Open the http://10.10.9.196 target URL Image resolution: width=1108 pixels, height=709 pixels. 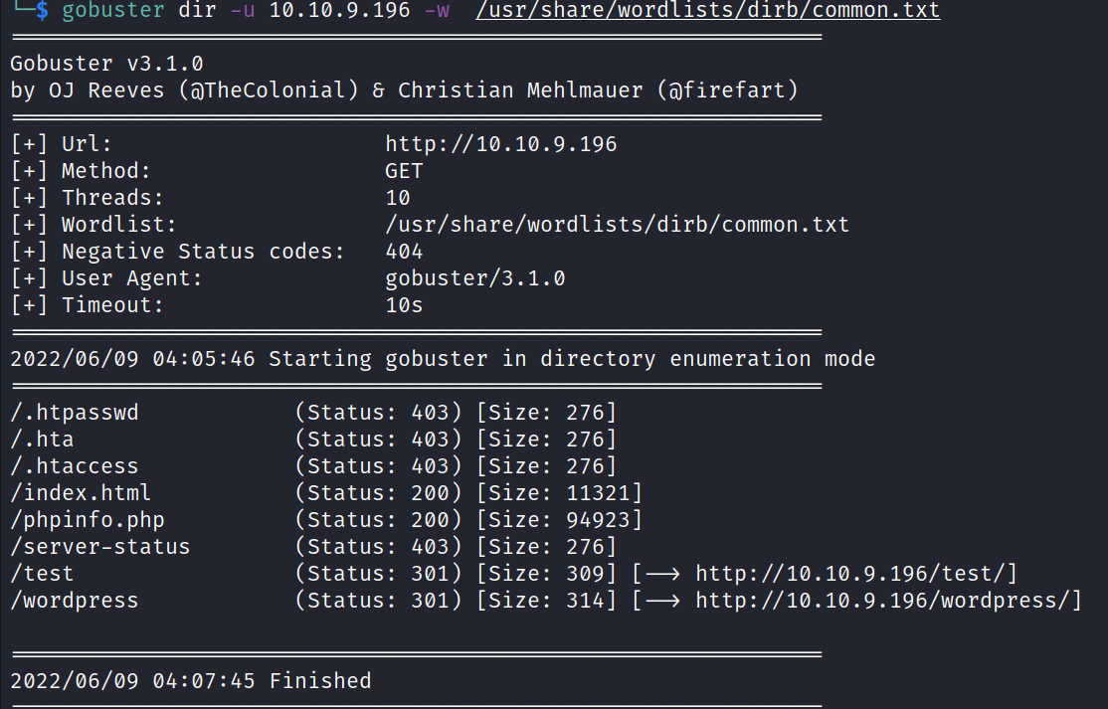pos(501,144)
